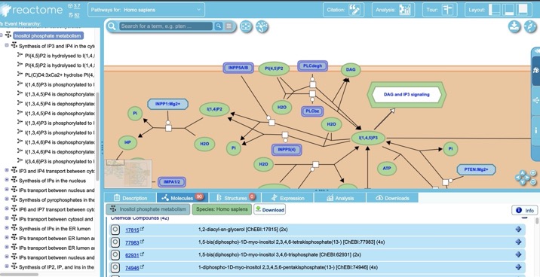Screen dimensions: 540x277
Task: Select the radio button for compound 62931
Action: pyautogui.click(x=115, y=255)
